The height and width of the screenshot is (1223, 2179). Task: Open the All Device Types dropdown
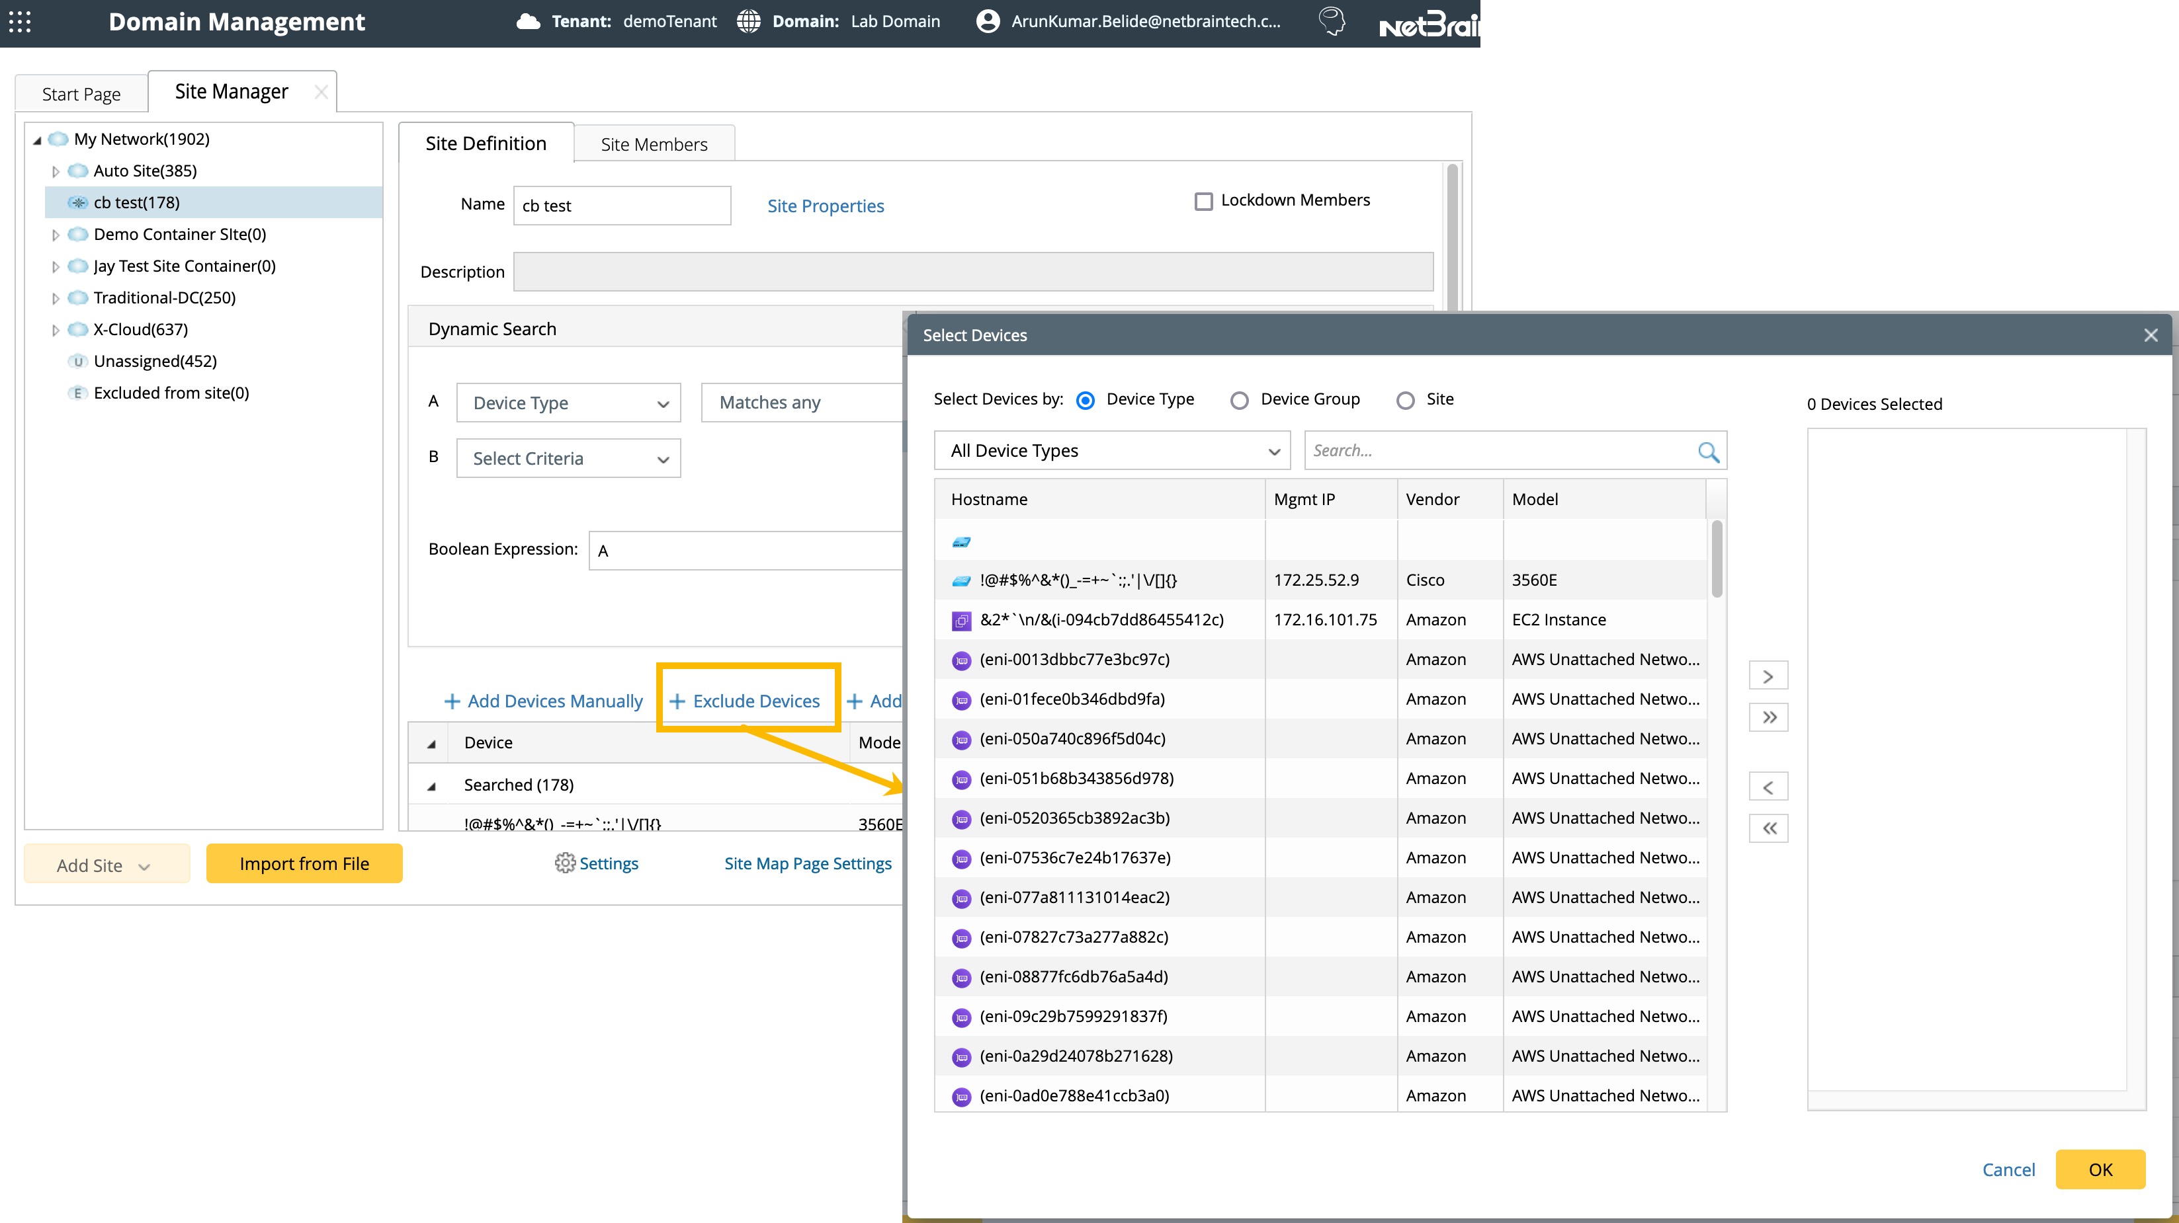(1111, 450)
